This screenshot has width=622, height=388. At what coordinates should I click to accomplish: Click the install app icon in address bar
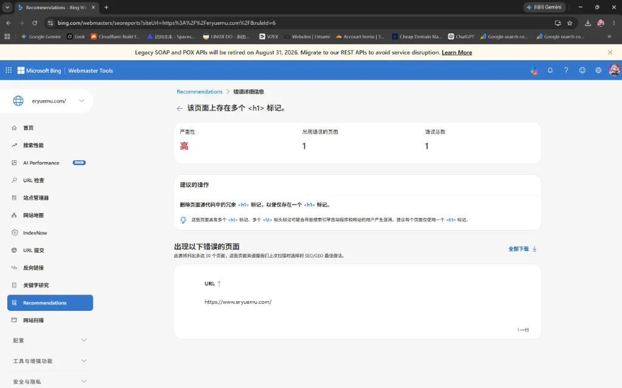tap(558, 23)
